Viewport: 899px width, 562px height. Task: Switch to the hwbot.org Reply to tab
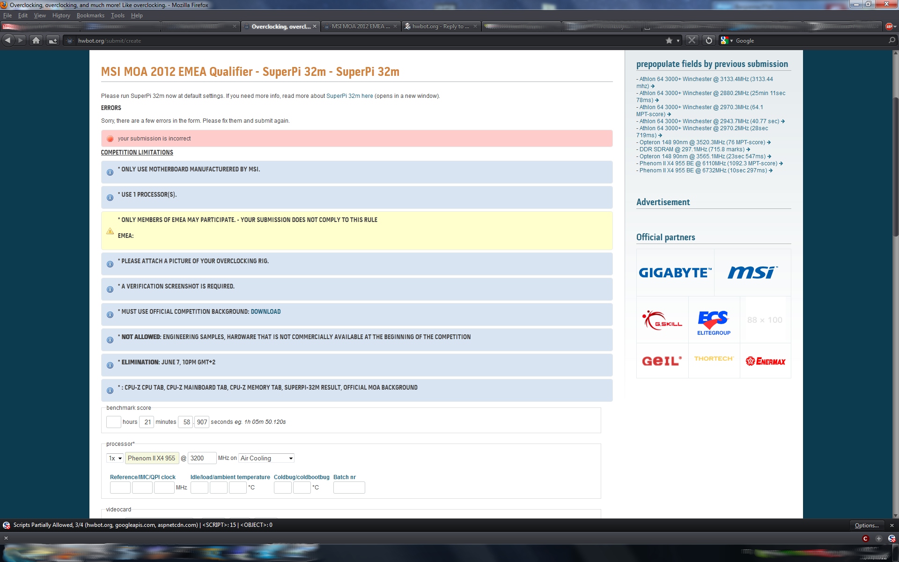pyautogui.click(x=441, y=26)
